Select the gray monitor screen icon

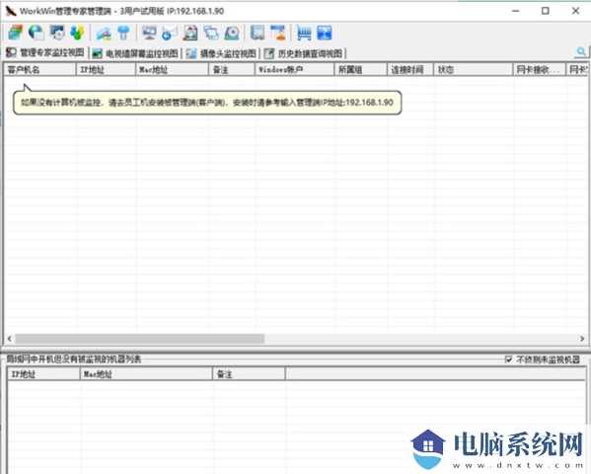tap(149, 33)
